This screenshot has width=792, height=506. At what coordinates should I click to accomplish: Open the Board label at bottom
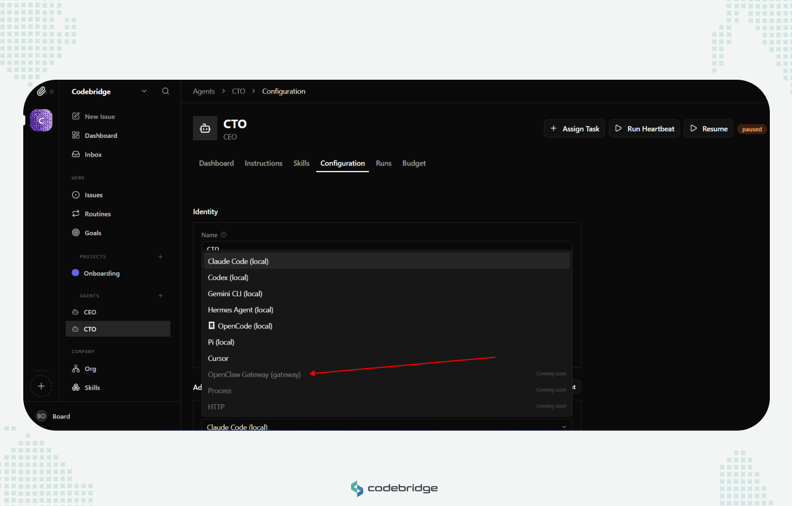[x=61, y=416]
